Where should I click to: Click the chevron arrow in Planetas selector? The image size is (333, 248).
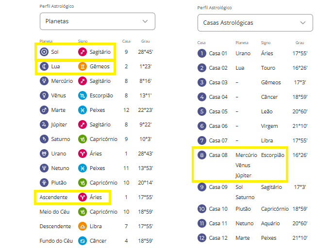pyautogui.click(x=145, y=21)
